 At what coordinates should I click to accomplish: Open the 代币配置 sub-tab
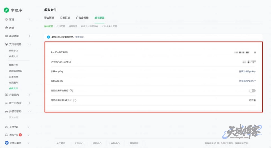click(x=61, y=26)
